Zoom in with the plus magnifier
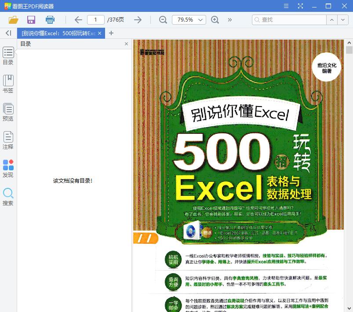The image size is (353, 312). click(215, 20)
